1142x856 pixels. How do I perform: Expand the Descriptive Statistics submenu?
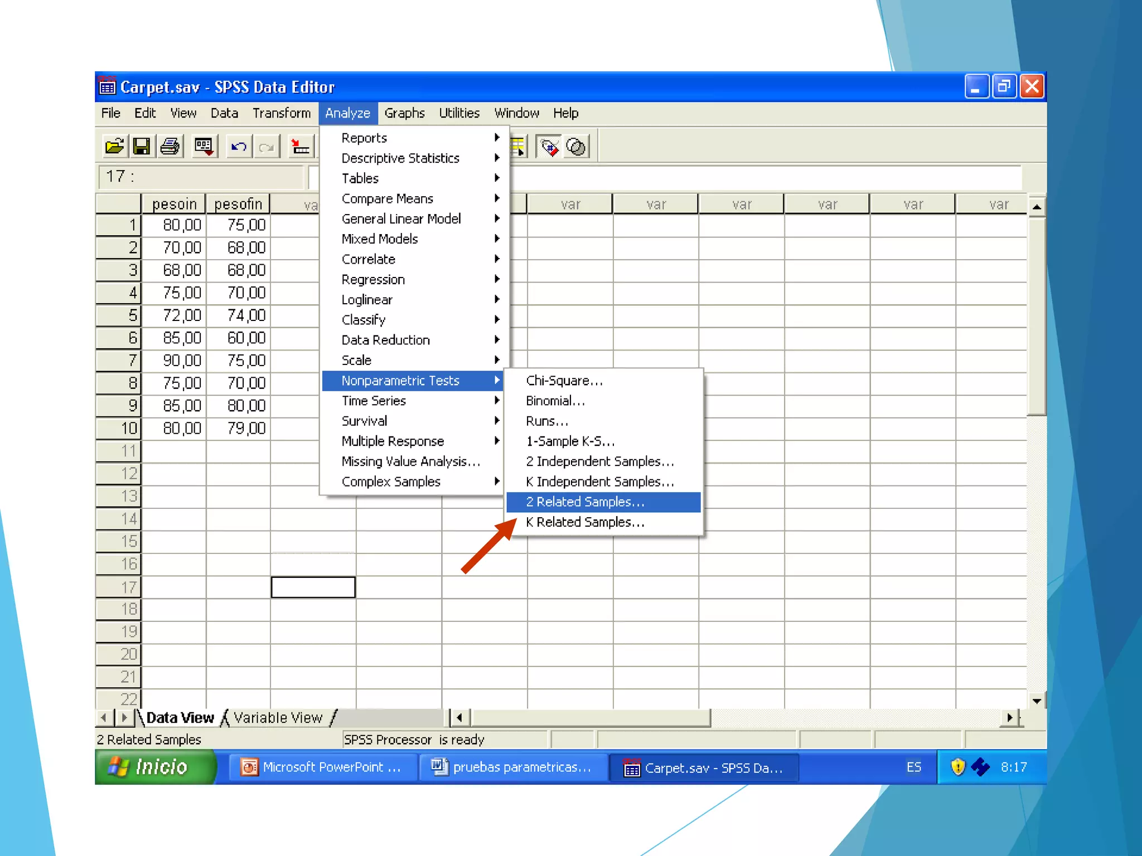[x=400, y=158]
